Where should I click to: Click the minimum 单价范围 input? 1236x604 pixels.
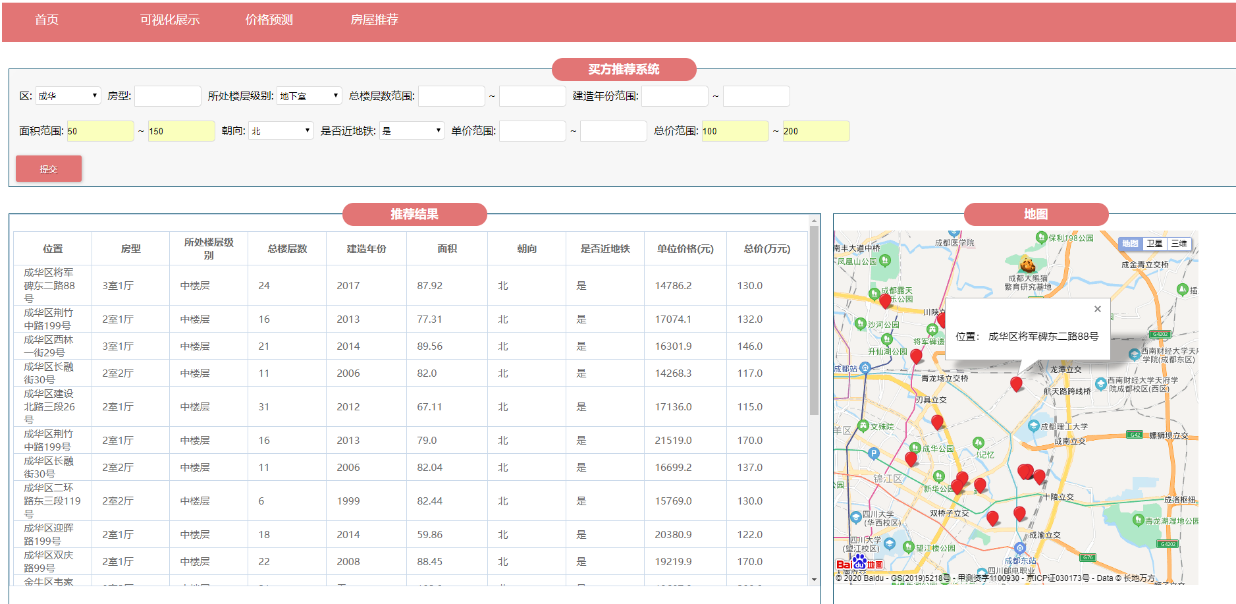pyautogui.click(x=533, y=130)
